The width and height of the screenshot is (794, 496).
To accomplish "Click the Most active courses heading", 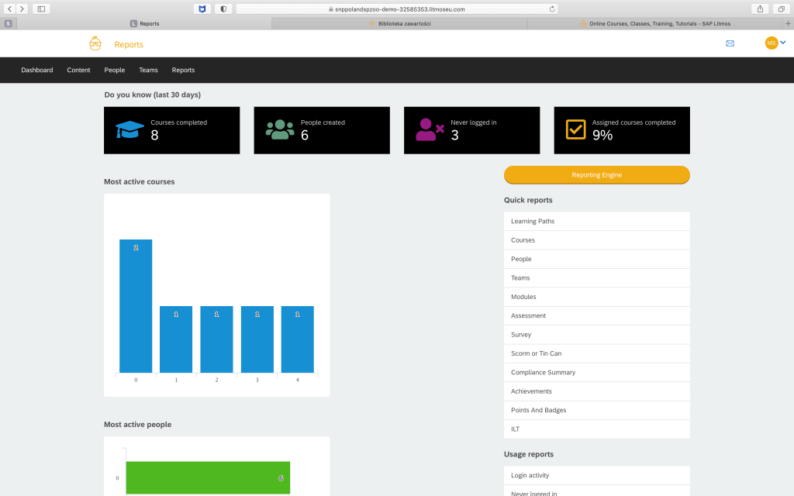I will (x=140, y=181).
